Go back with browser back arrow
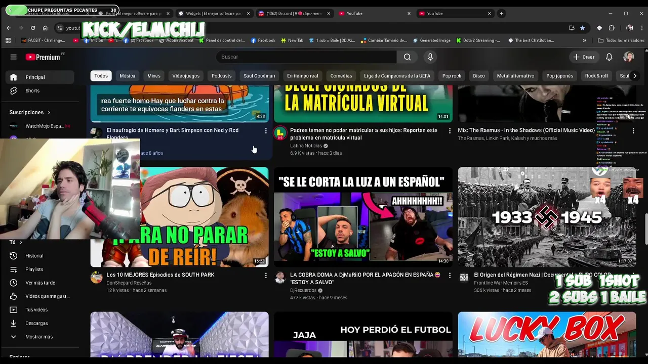This screenshot has width=648, height=364. point(9,28)
